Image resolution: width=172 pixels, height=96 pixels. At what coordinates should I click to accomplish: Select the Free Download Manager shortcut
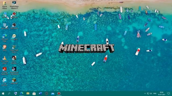[x=5, y=82]
